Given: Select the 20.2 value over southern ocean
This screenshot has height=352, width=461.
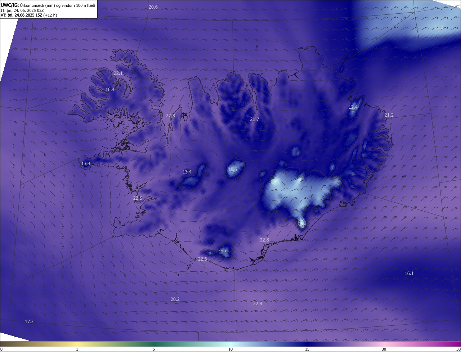Looking at the screenshot, I should click(175, 299).
